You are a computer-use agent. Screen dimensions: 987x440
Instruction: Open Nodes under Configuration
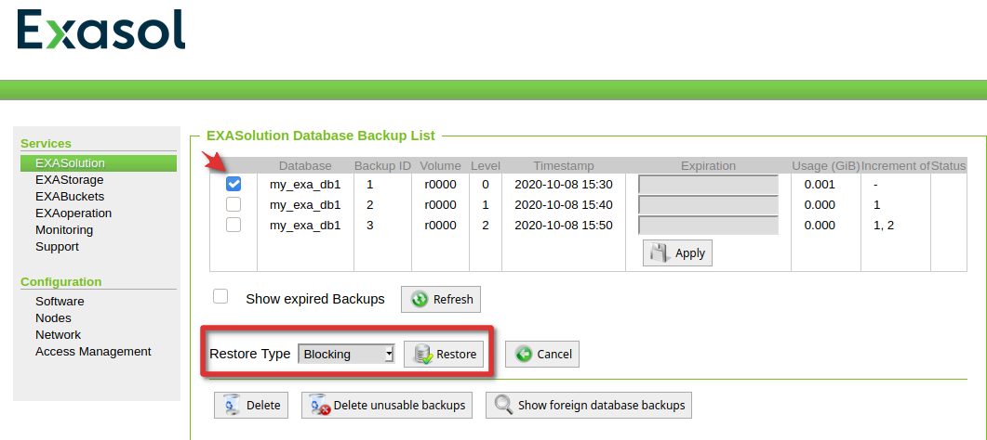coord(54,318)
